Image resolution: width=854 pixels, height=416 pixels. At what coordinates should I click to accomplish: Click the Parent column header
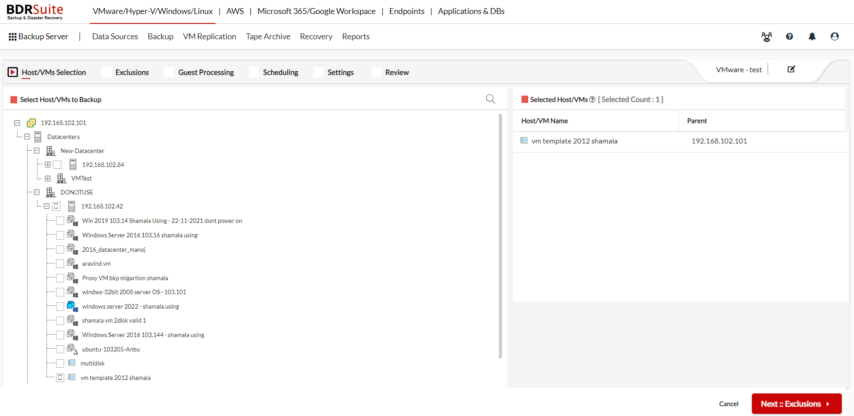coord(697,121)
